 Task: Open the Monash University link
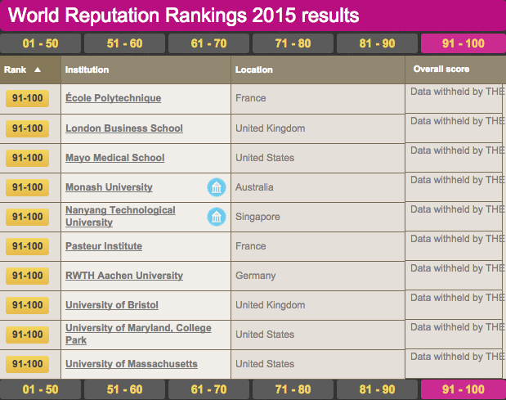[109, 187]
